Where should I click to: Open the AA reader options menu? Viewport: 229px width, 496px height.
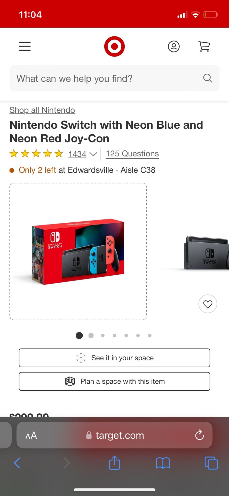[x=31, y=436]
